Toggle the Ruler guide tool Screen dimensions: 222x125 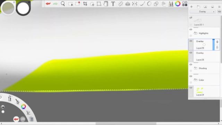pos(120,4)
